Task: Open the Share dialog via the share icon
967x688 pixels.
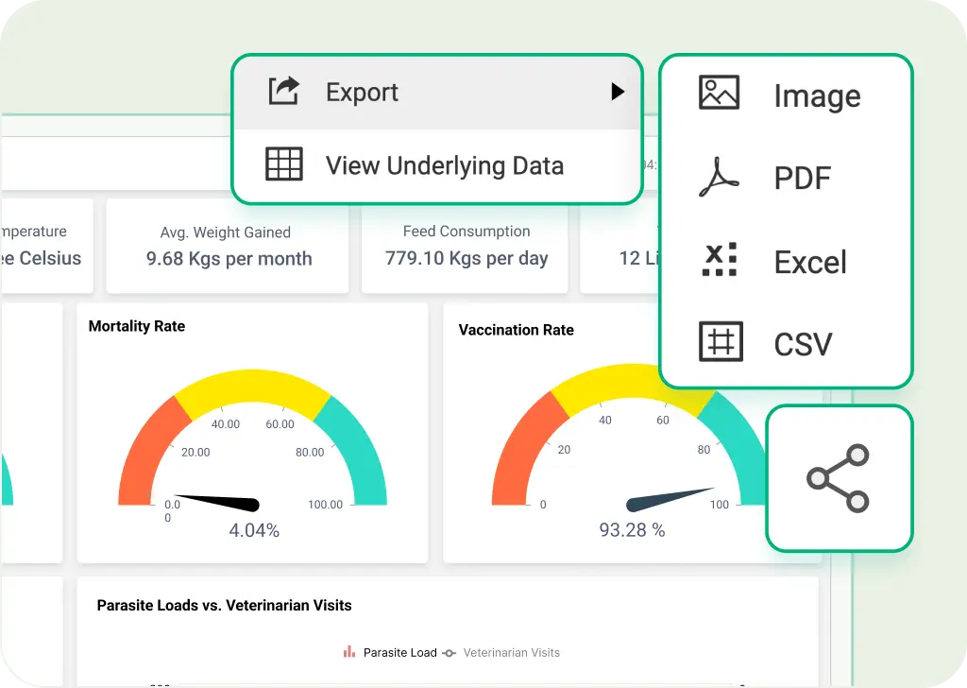Action: (839, 477)
